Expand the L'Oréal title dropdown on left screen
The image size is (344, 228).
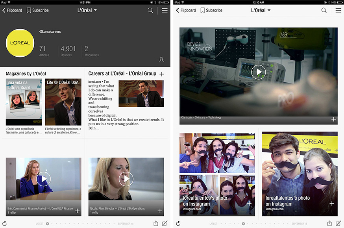(x=87, y=10)
